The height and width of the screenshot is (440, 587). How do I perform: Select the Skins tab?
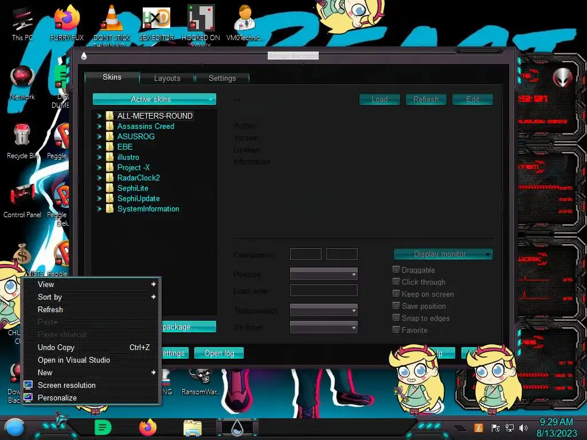pyautogui.click(x=112, y=77)
